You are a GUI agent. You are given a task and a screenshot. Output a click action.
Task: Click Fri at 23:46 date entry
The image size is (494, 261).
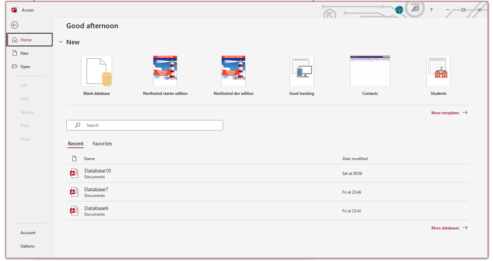(352, 192)
